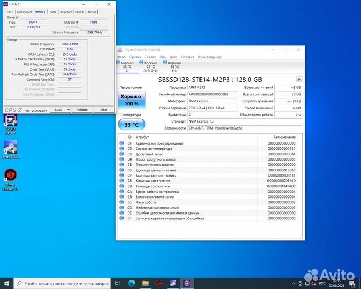This screenshot has width=361, height=289.
Task: Click status circle for Составная температура
Action: 121,148
